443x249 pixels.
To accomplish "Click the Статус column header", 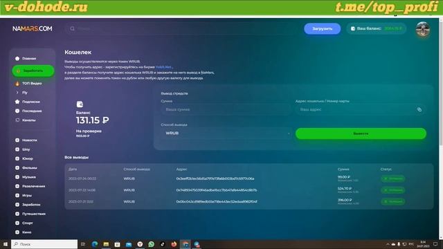I will coord(386,169).
